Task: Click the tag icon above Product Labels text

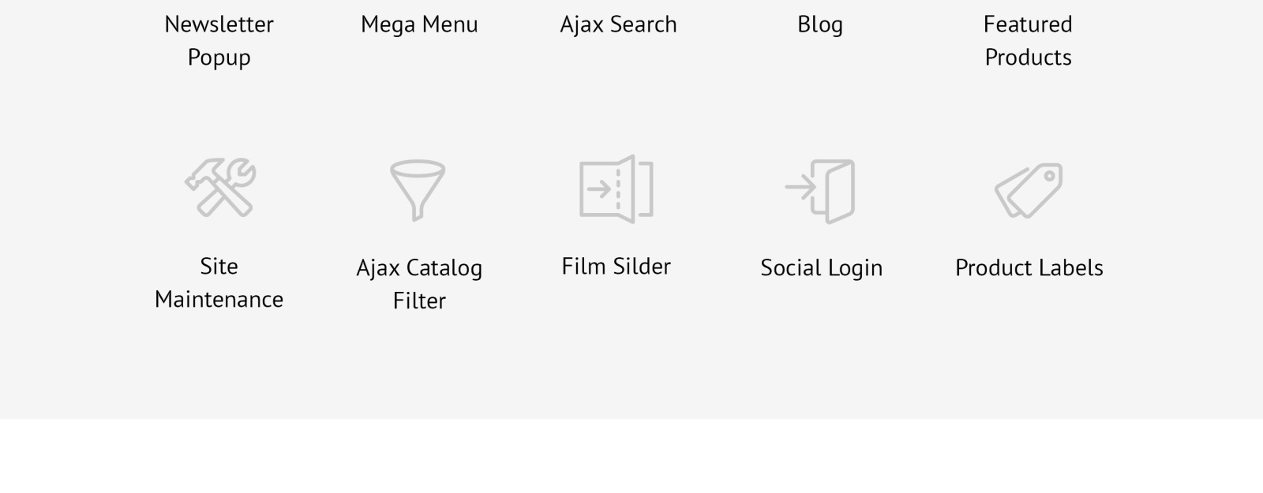Action: 1029,189
